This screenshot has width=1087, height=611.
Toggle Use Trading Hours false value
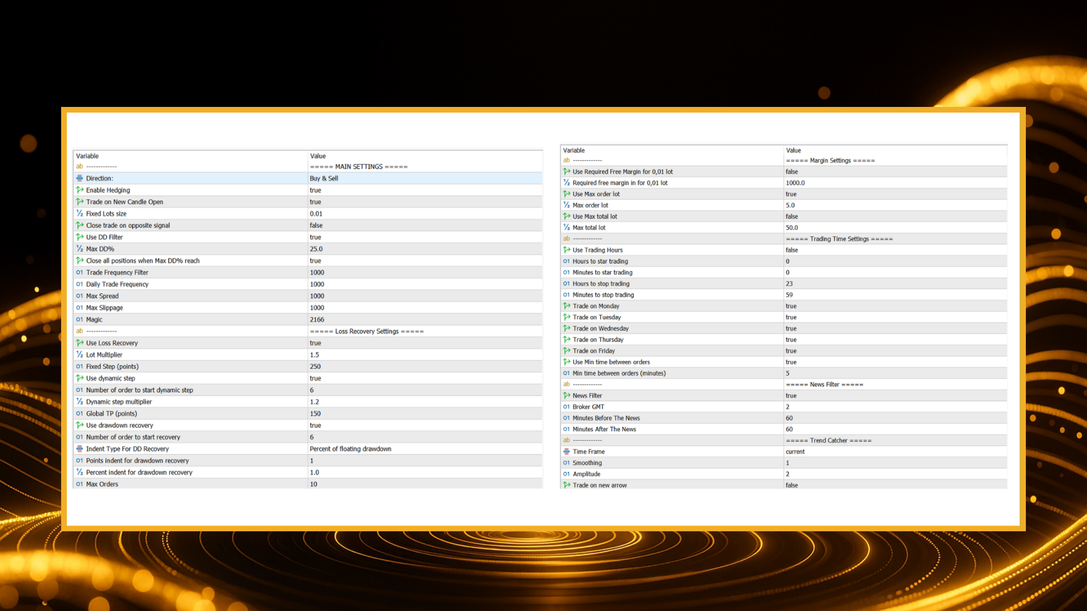tap(791, 250)
